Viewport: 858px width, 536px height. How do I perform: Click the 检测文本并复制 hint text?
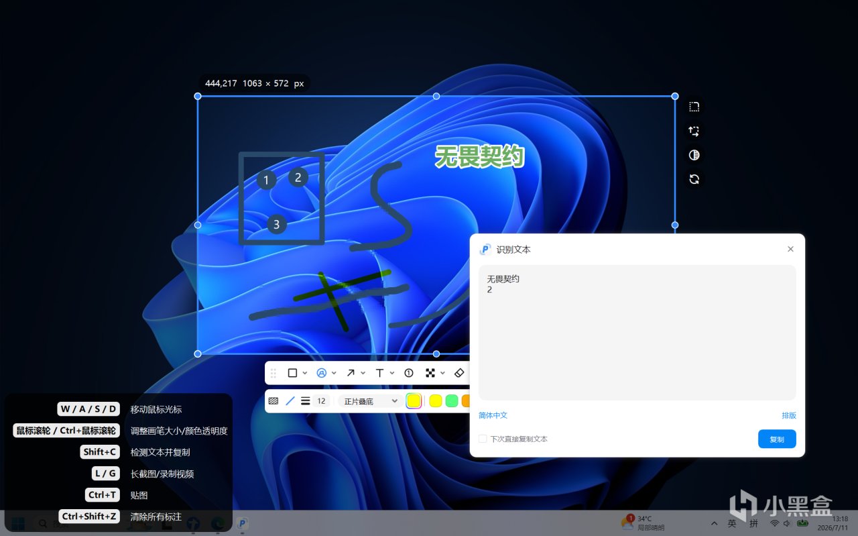point(160,452)
